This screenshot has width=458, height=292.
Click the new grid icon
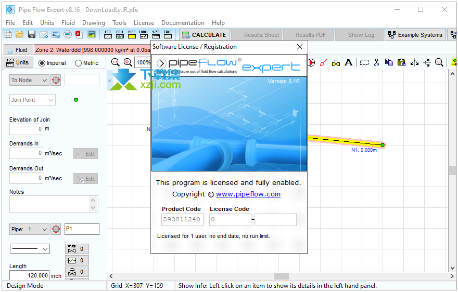click(x=8, y=34)
